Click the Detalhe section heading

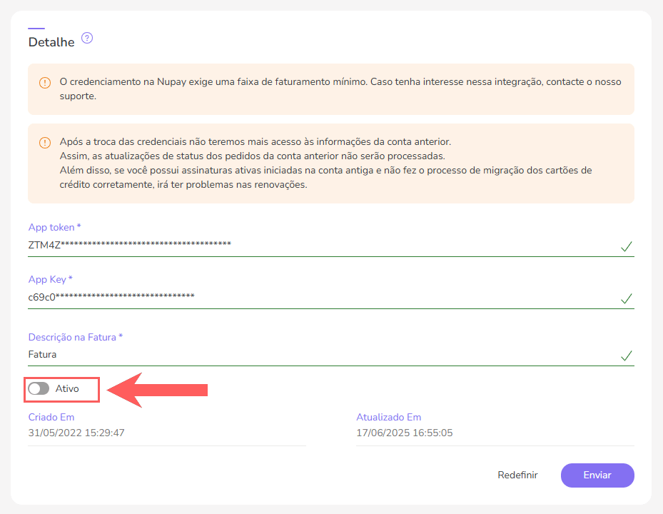point(51,42)
